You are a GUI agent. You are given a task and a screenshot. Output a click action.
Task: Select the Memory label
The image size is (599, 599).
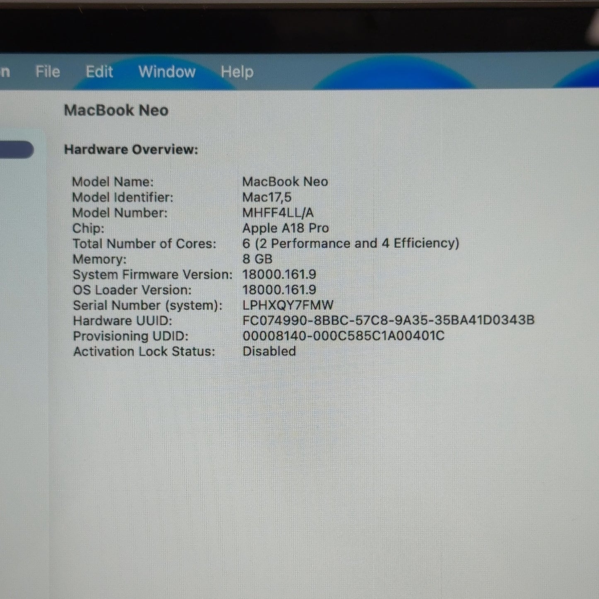99,259
